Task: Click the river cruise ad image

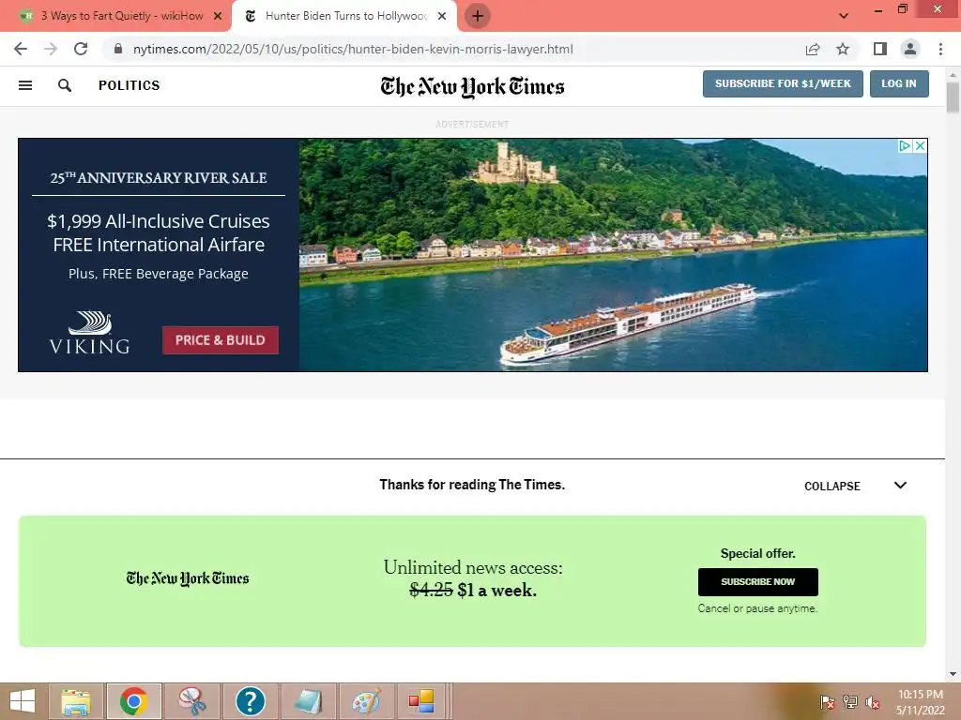Action: coord(613,255)
